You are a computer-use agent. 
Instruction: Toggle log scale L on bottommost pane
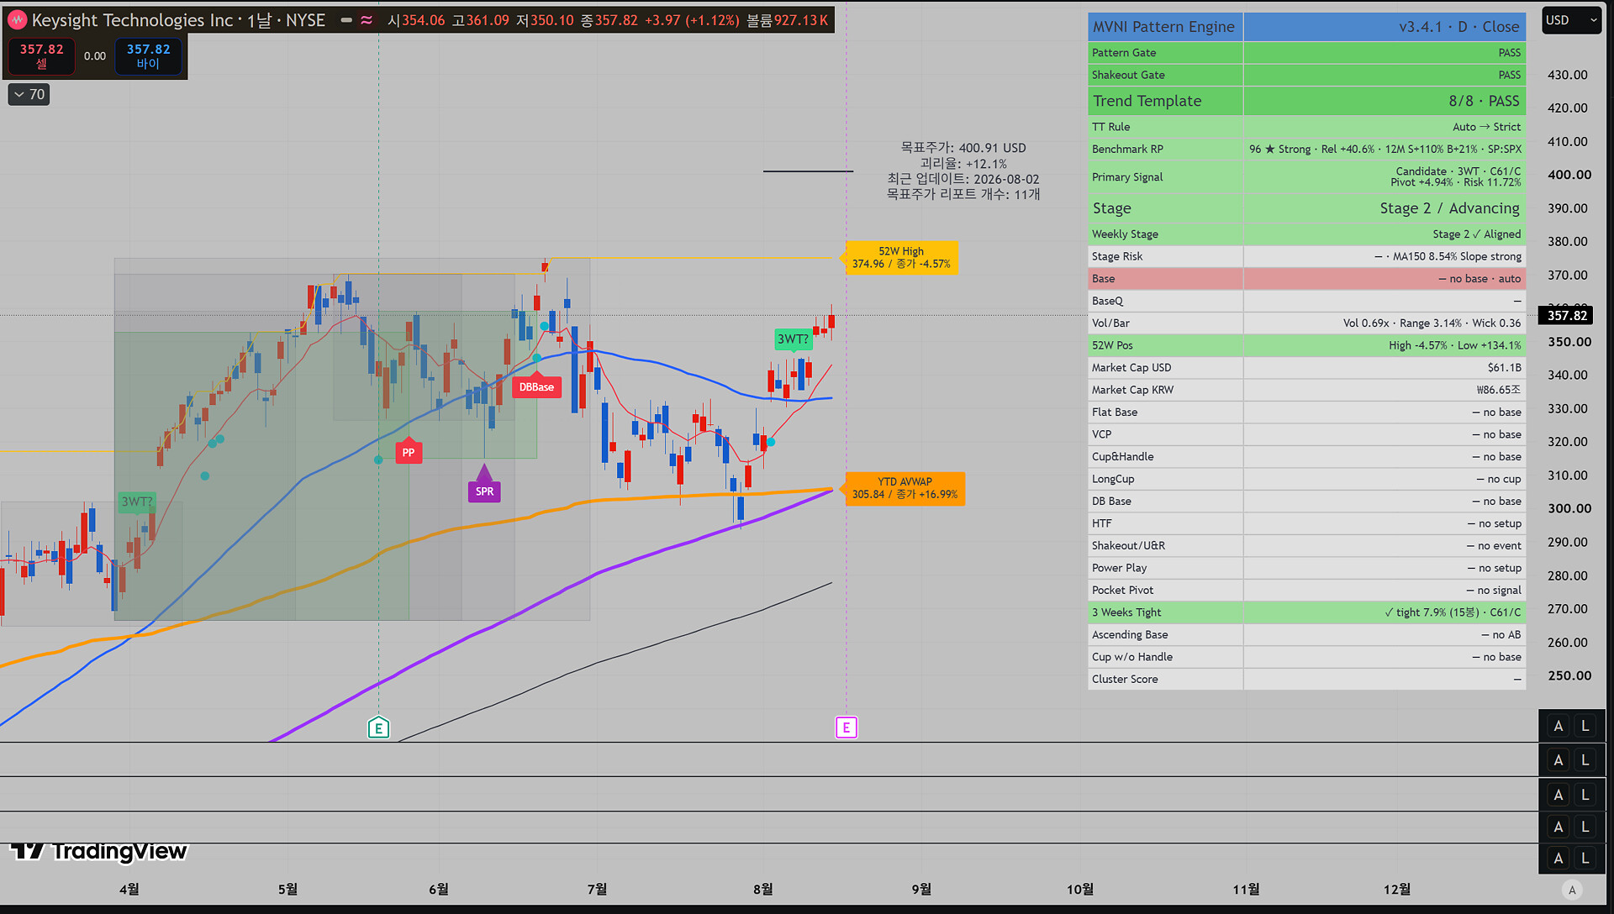(1585, 859)
